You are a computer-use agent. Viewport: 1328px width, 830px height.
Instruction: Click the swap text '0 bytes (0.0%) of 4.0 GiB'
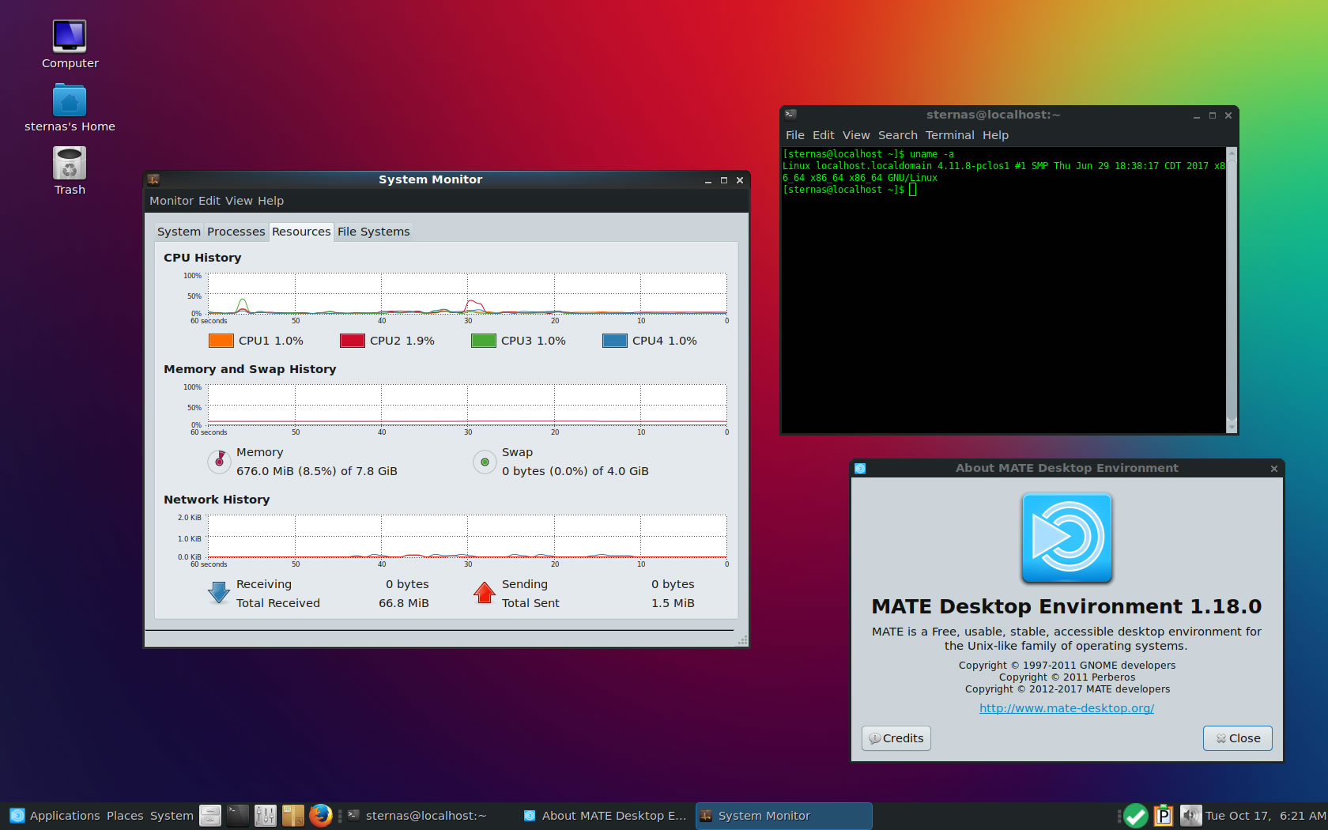click(x=575, y=471)
